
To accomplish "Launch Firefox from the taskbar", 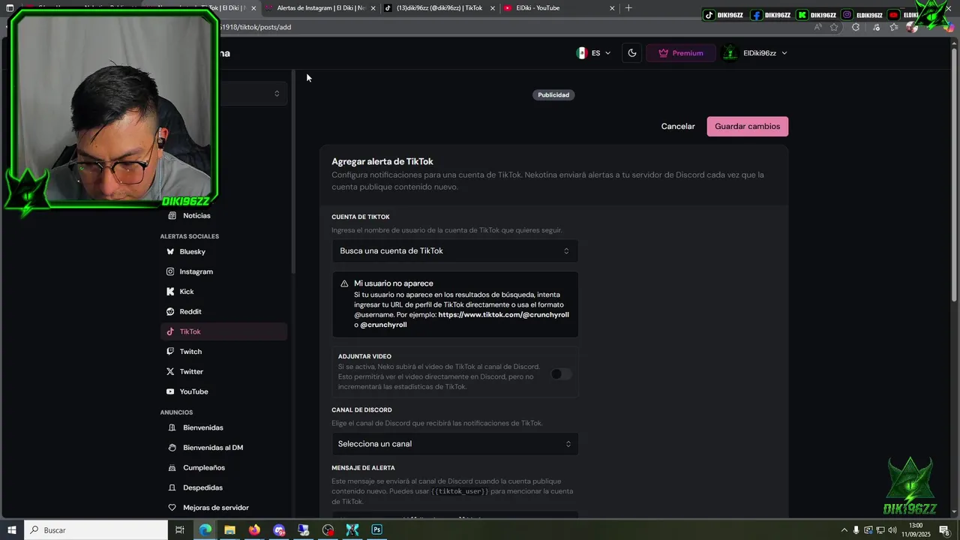I will (x=254, y=530).
